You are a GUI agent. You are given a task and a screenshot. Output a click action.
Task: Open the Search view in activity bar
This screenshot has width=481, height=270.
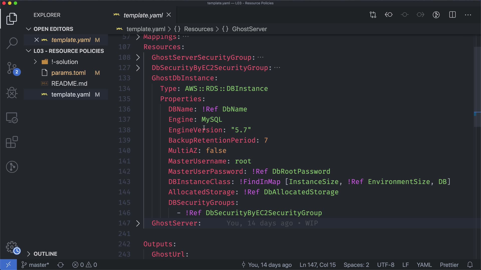pyautogui.click(x=12, y=43)
